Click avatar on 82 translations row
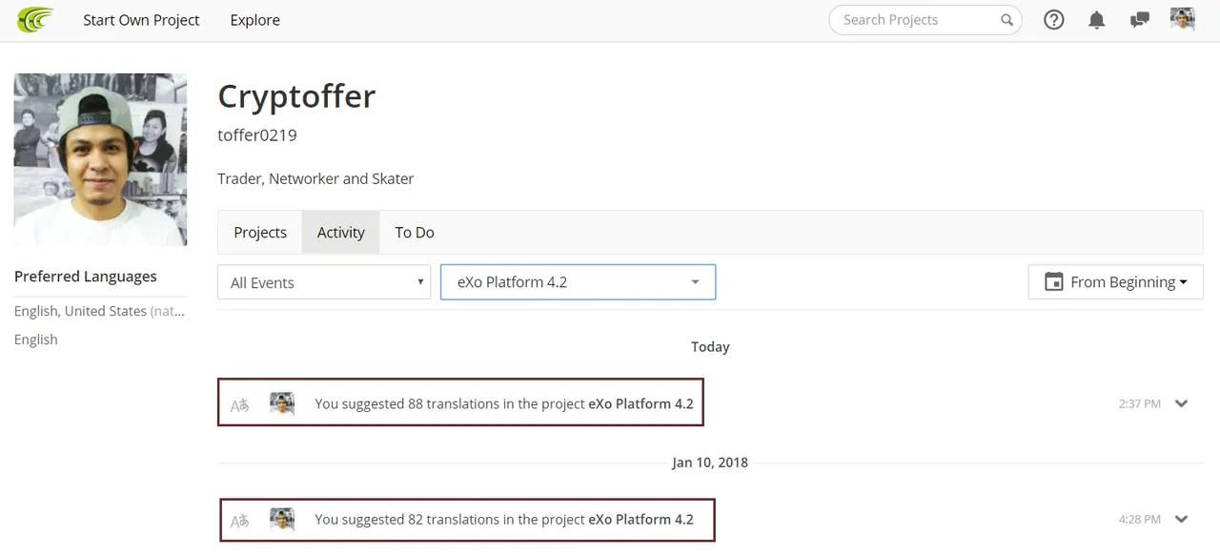 pos(282,520)
